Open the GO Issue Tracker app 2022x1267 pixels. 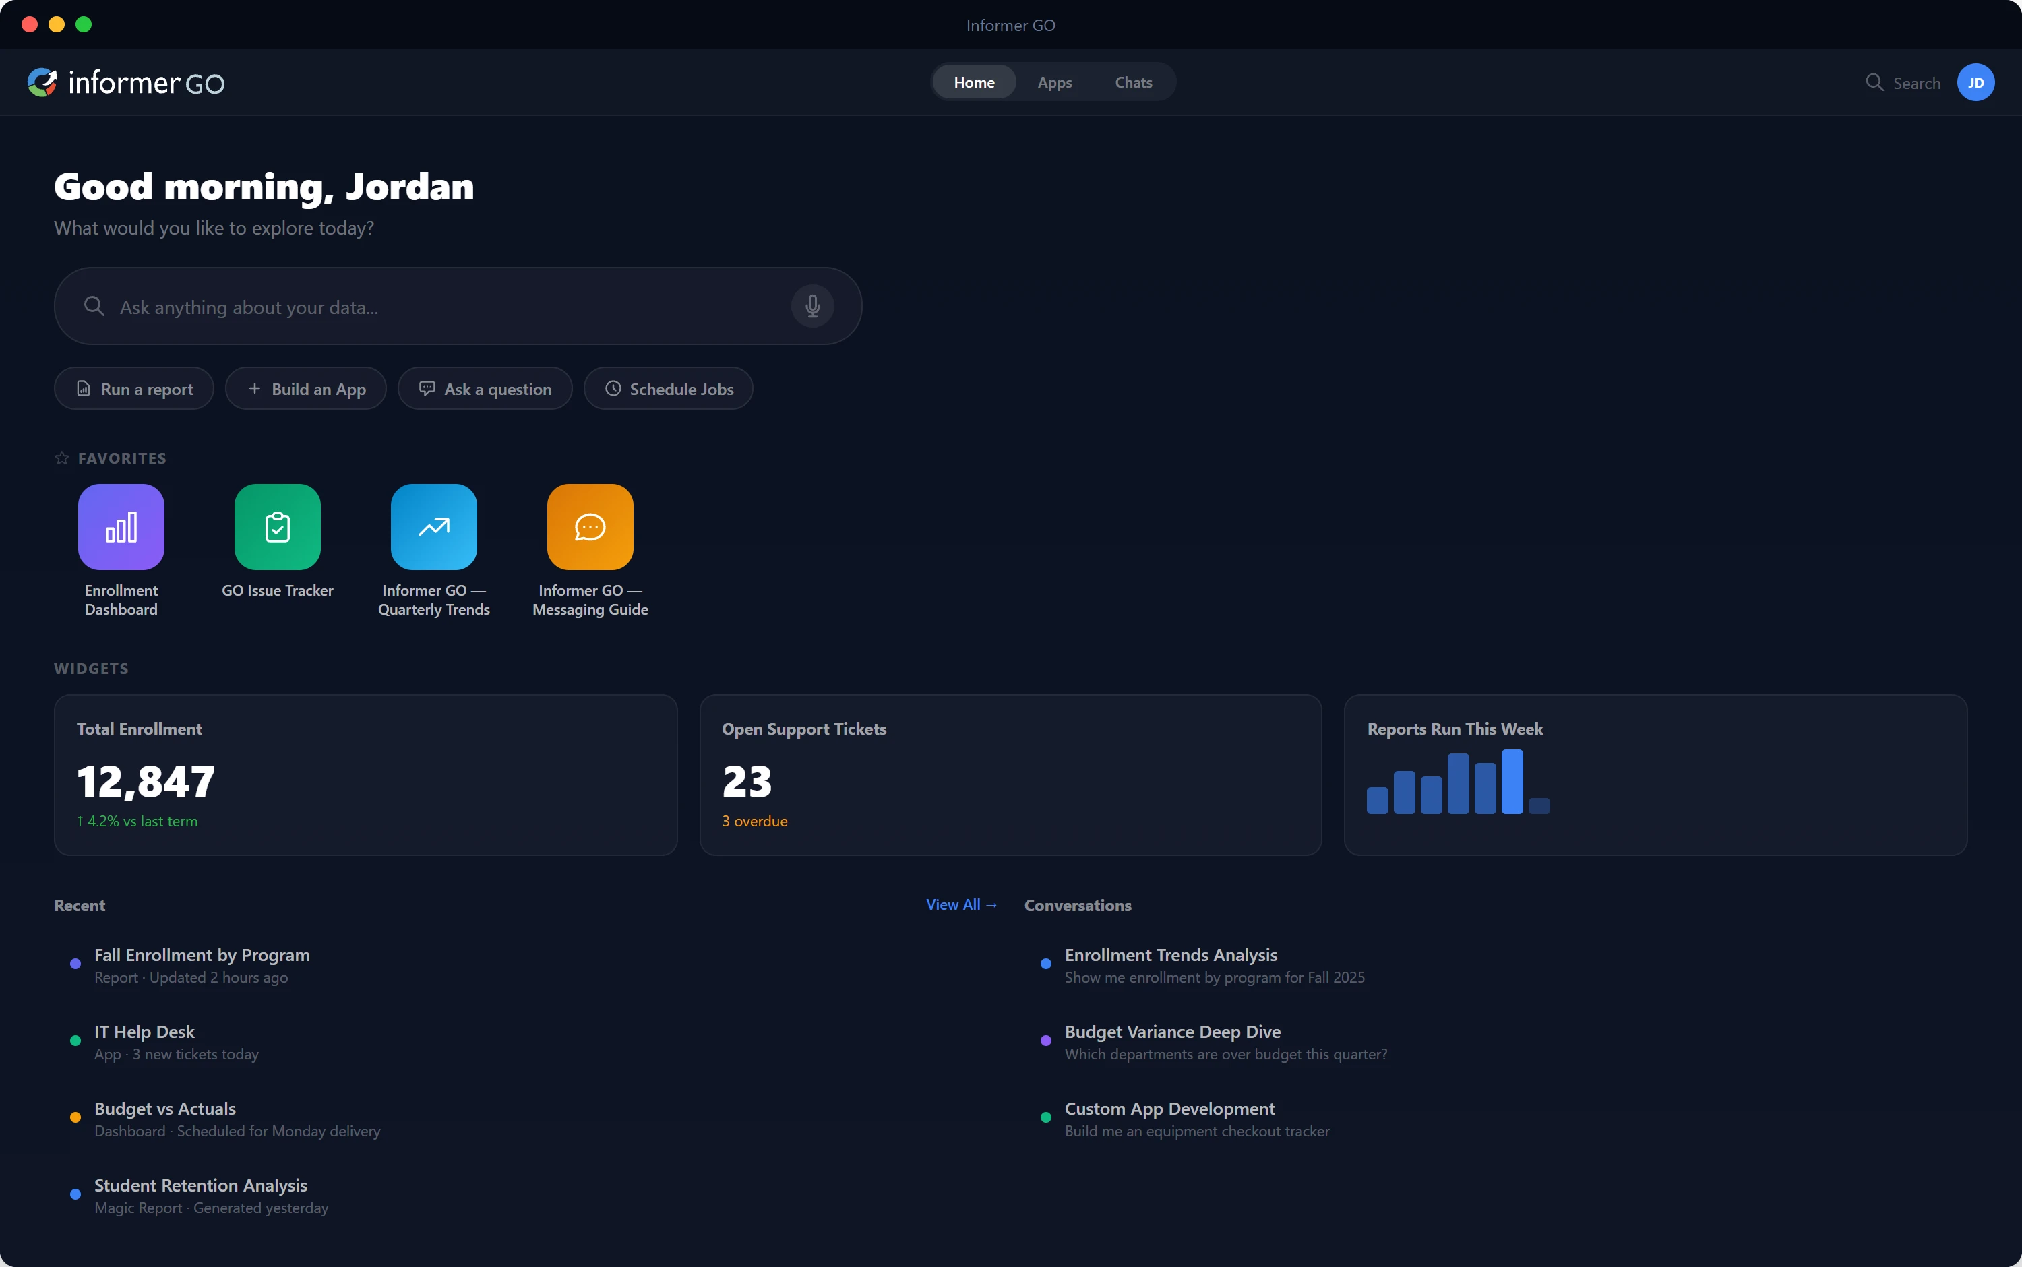(x=278, y=526)
